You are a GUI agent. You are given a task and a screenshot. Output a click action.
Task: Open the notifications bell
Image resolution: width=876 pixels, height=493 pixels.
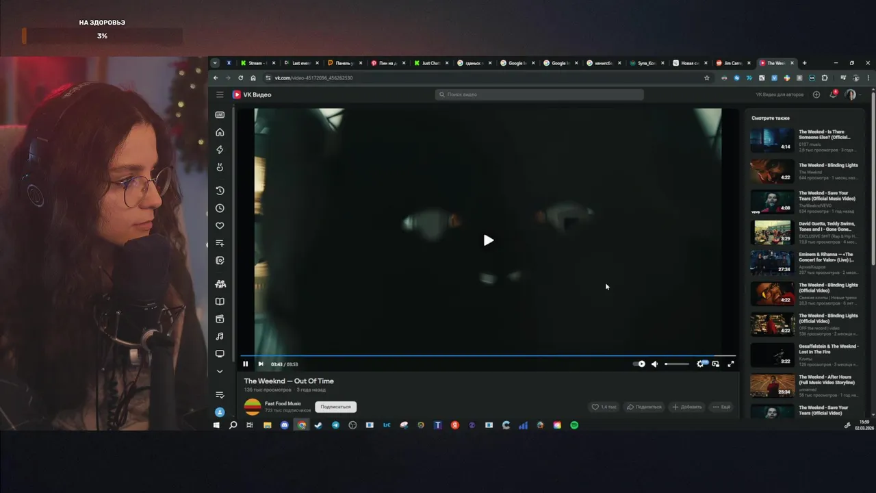tap(833, 94)
